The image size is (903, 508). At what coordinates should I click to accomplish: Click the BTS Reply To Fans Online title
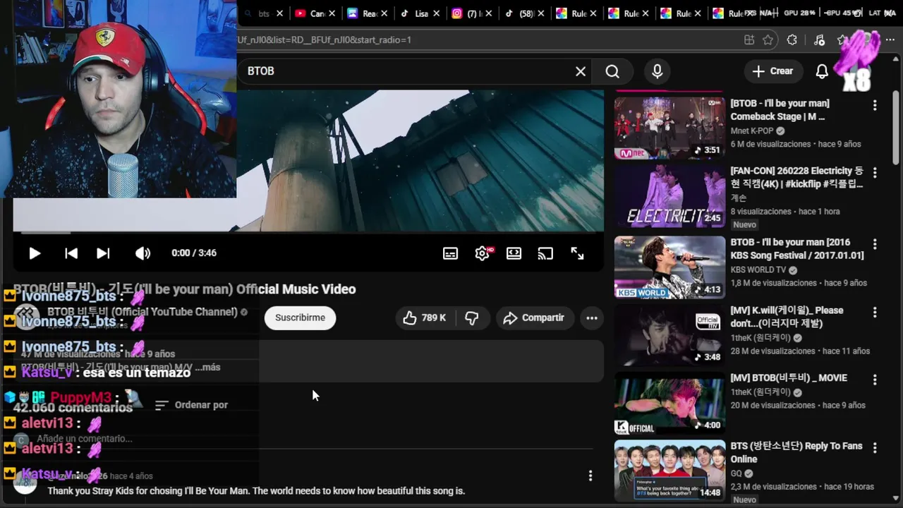point(796,452)
